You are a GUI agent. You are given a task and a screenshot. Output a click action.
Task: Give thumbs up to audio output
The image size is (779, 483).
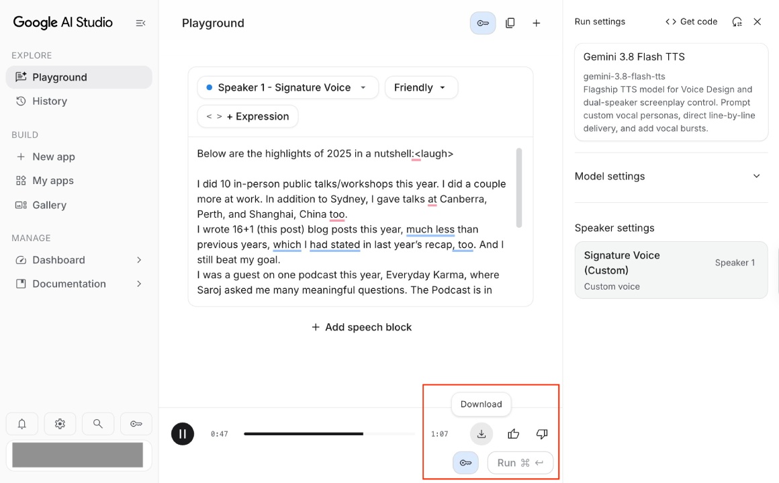[x=514, y=434]
